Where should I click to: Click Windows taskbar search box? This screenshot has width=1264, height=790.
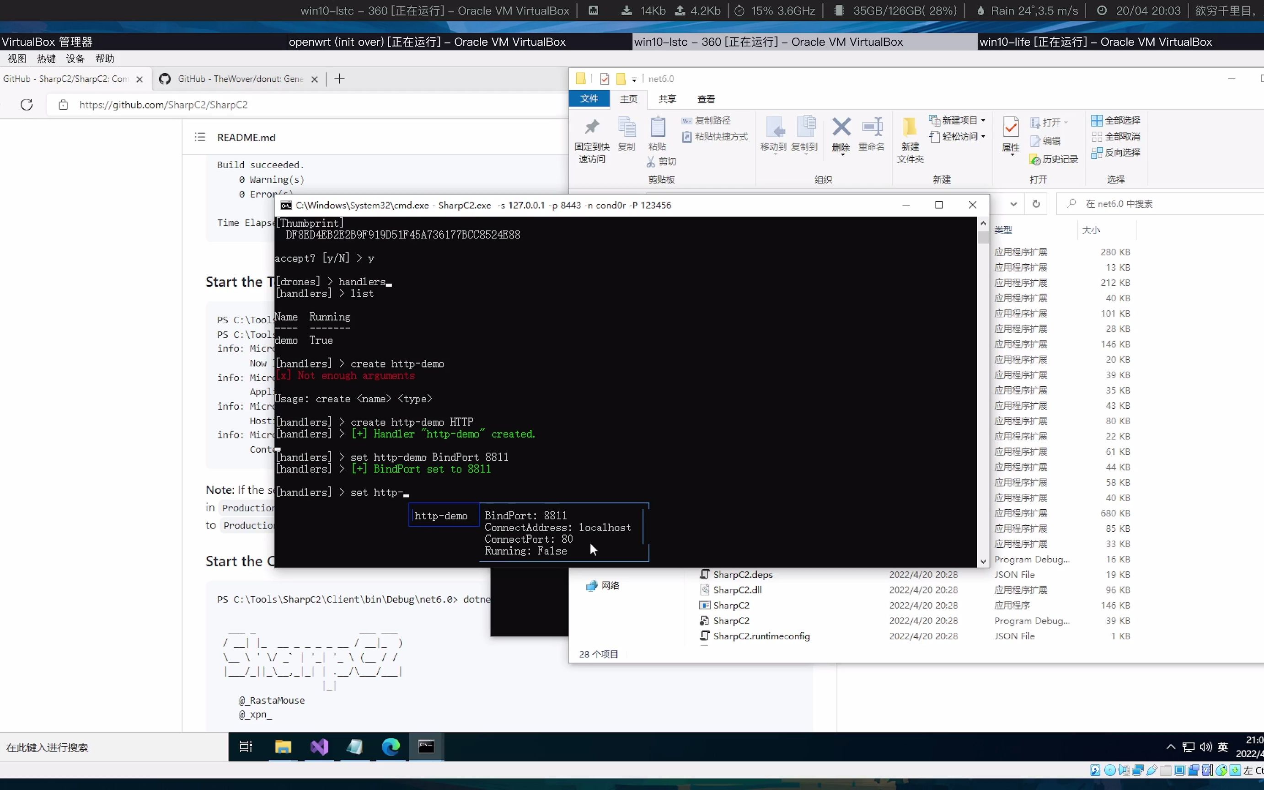tap(114, 747)
